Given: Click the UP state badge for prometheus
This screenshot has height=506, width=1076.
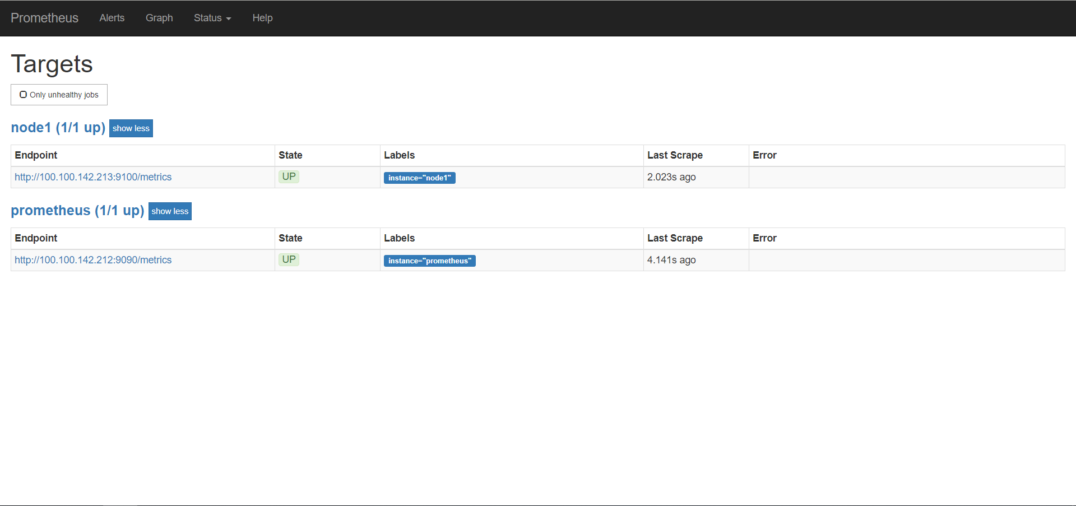Looking at the screenshot, I should (x=289, y=259).
